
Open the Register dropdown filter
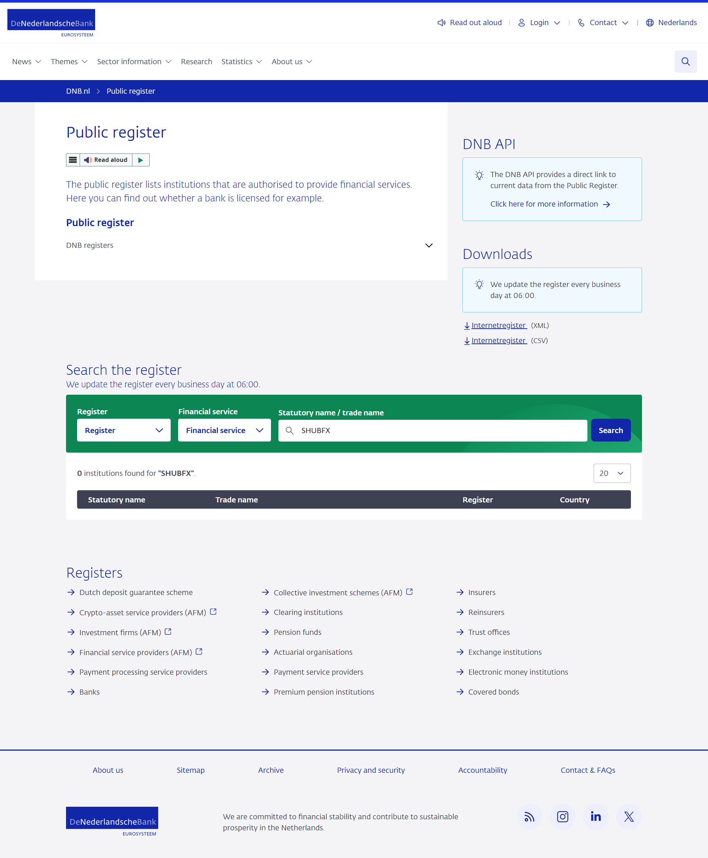point(124,430)
